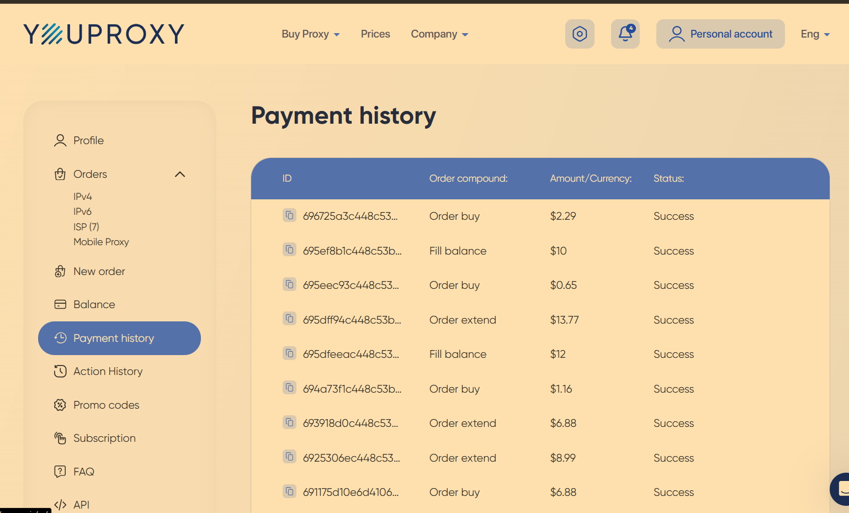Open Action History in the sidebar
The image size is (849, 513).
click(108, 372)
